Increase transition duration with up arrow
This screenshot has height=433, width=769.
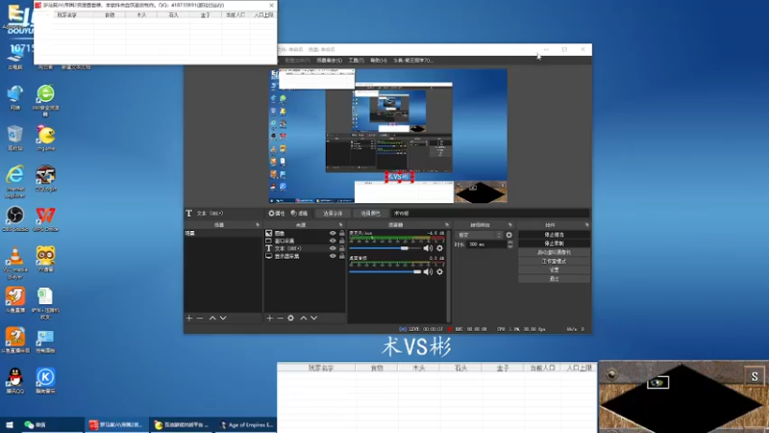click(x=510, y=242)
